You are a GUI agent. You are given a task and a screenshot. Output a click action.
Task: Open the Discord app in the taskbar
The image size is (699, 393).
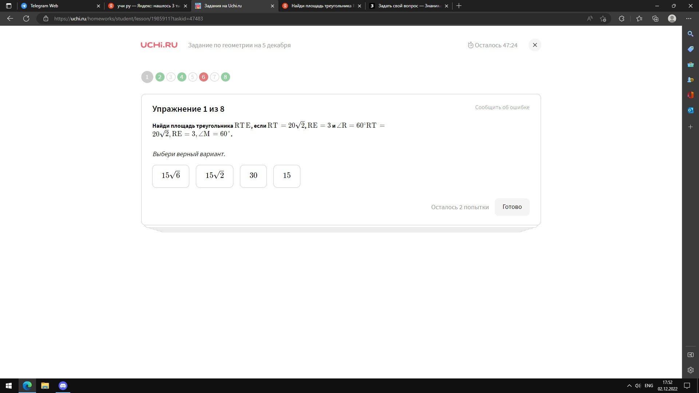click(63, 385)
